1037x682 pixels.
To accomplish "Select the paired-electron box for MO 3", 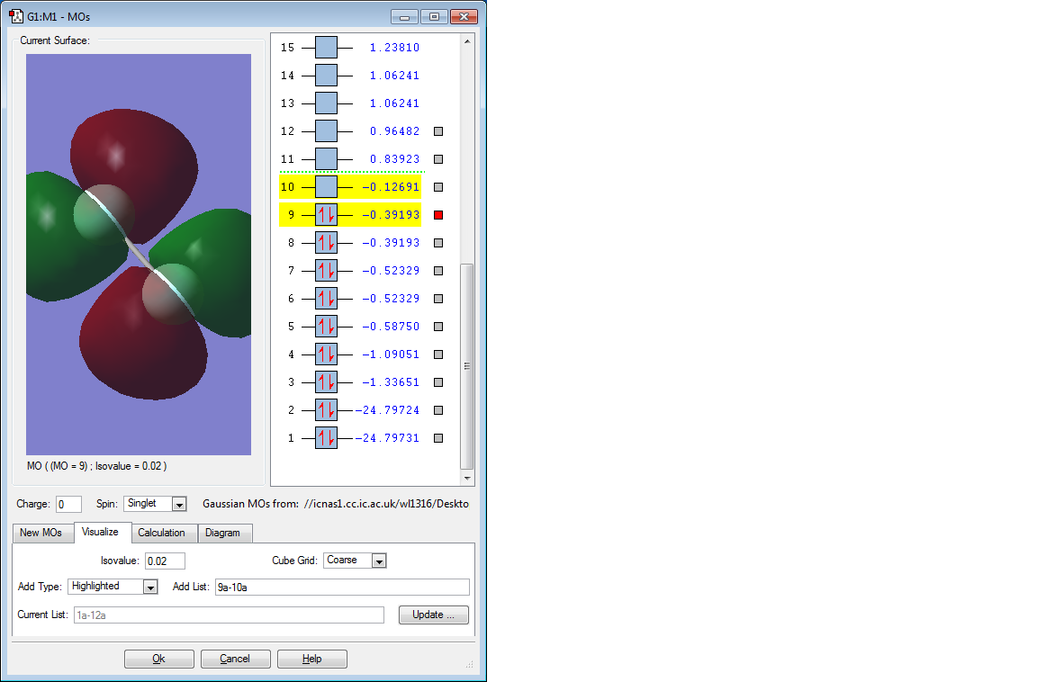I will [x=326, y=382].
